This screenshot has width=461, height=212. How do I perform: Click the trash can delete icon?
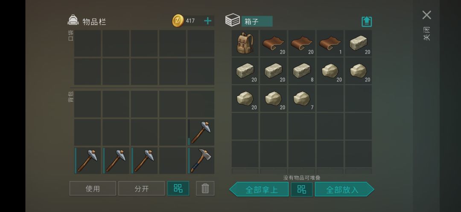coord(205,188)
